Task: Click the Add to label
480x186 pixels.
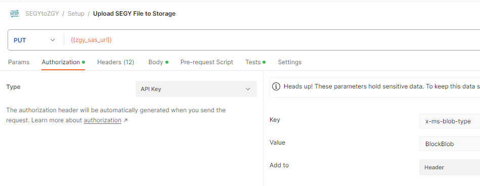Action: (279, 165)
